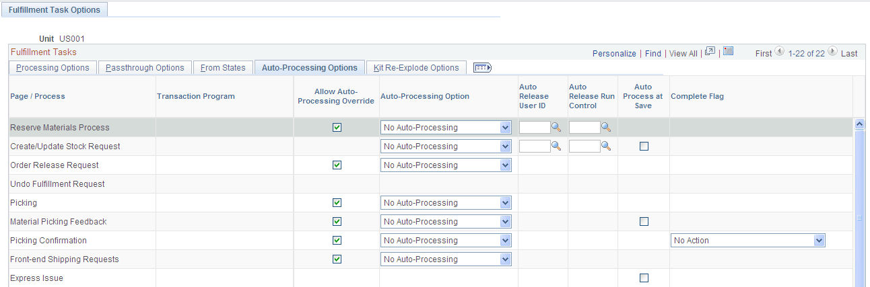Enable Auto Process at Save for Express Issue

(x=644, y=278)
